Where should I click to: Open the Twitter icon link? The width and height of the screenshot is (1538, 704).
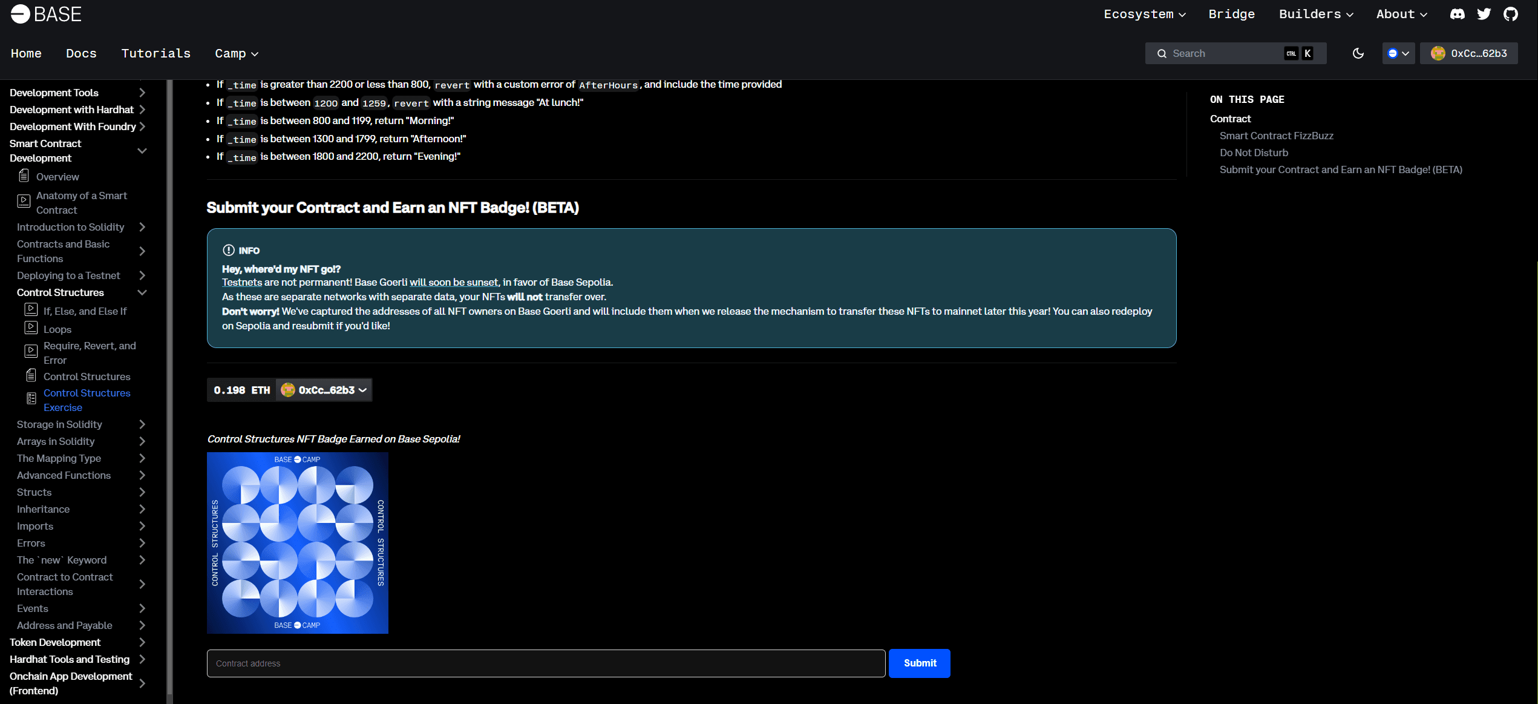tap(1484, 14)
